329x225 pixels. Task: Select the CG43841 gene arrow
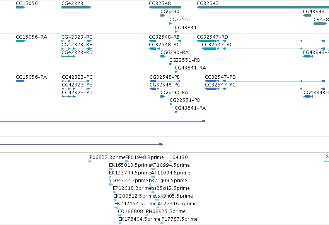click(x=176, y=32)
